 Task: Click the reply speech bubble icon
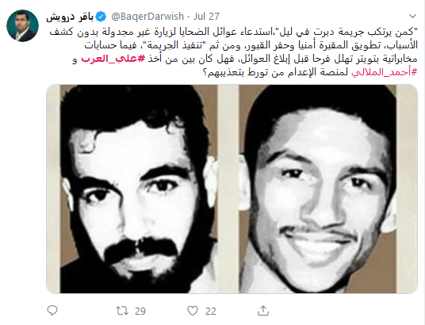52,311
